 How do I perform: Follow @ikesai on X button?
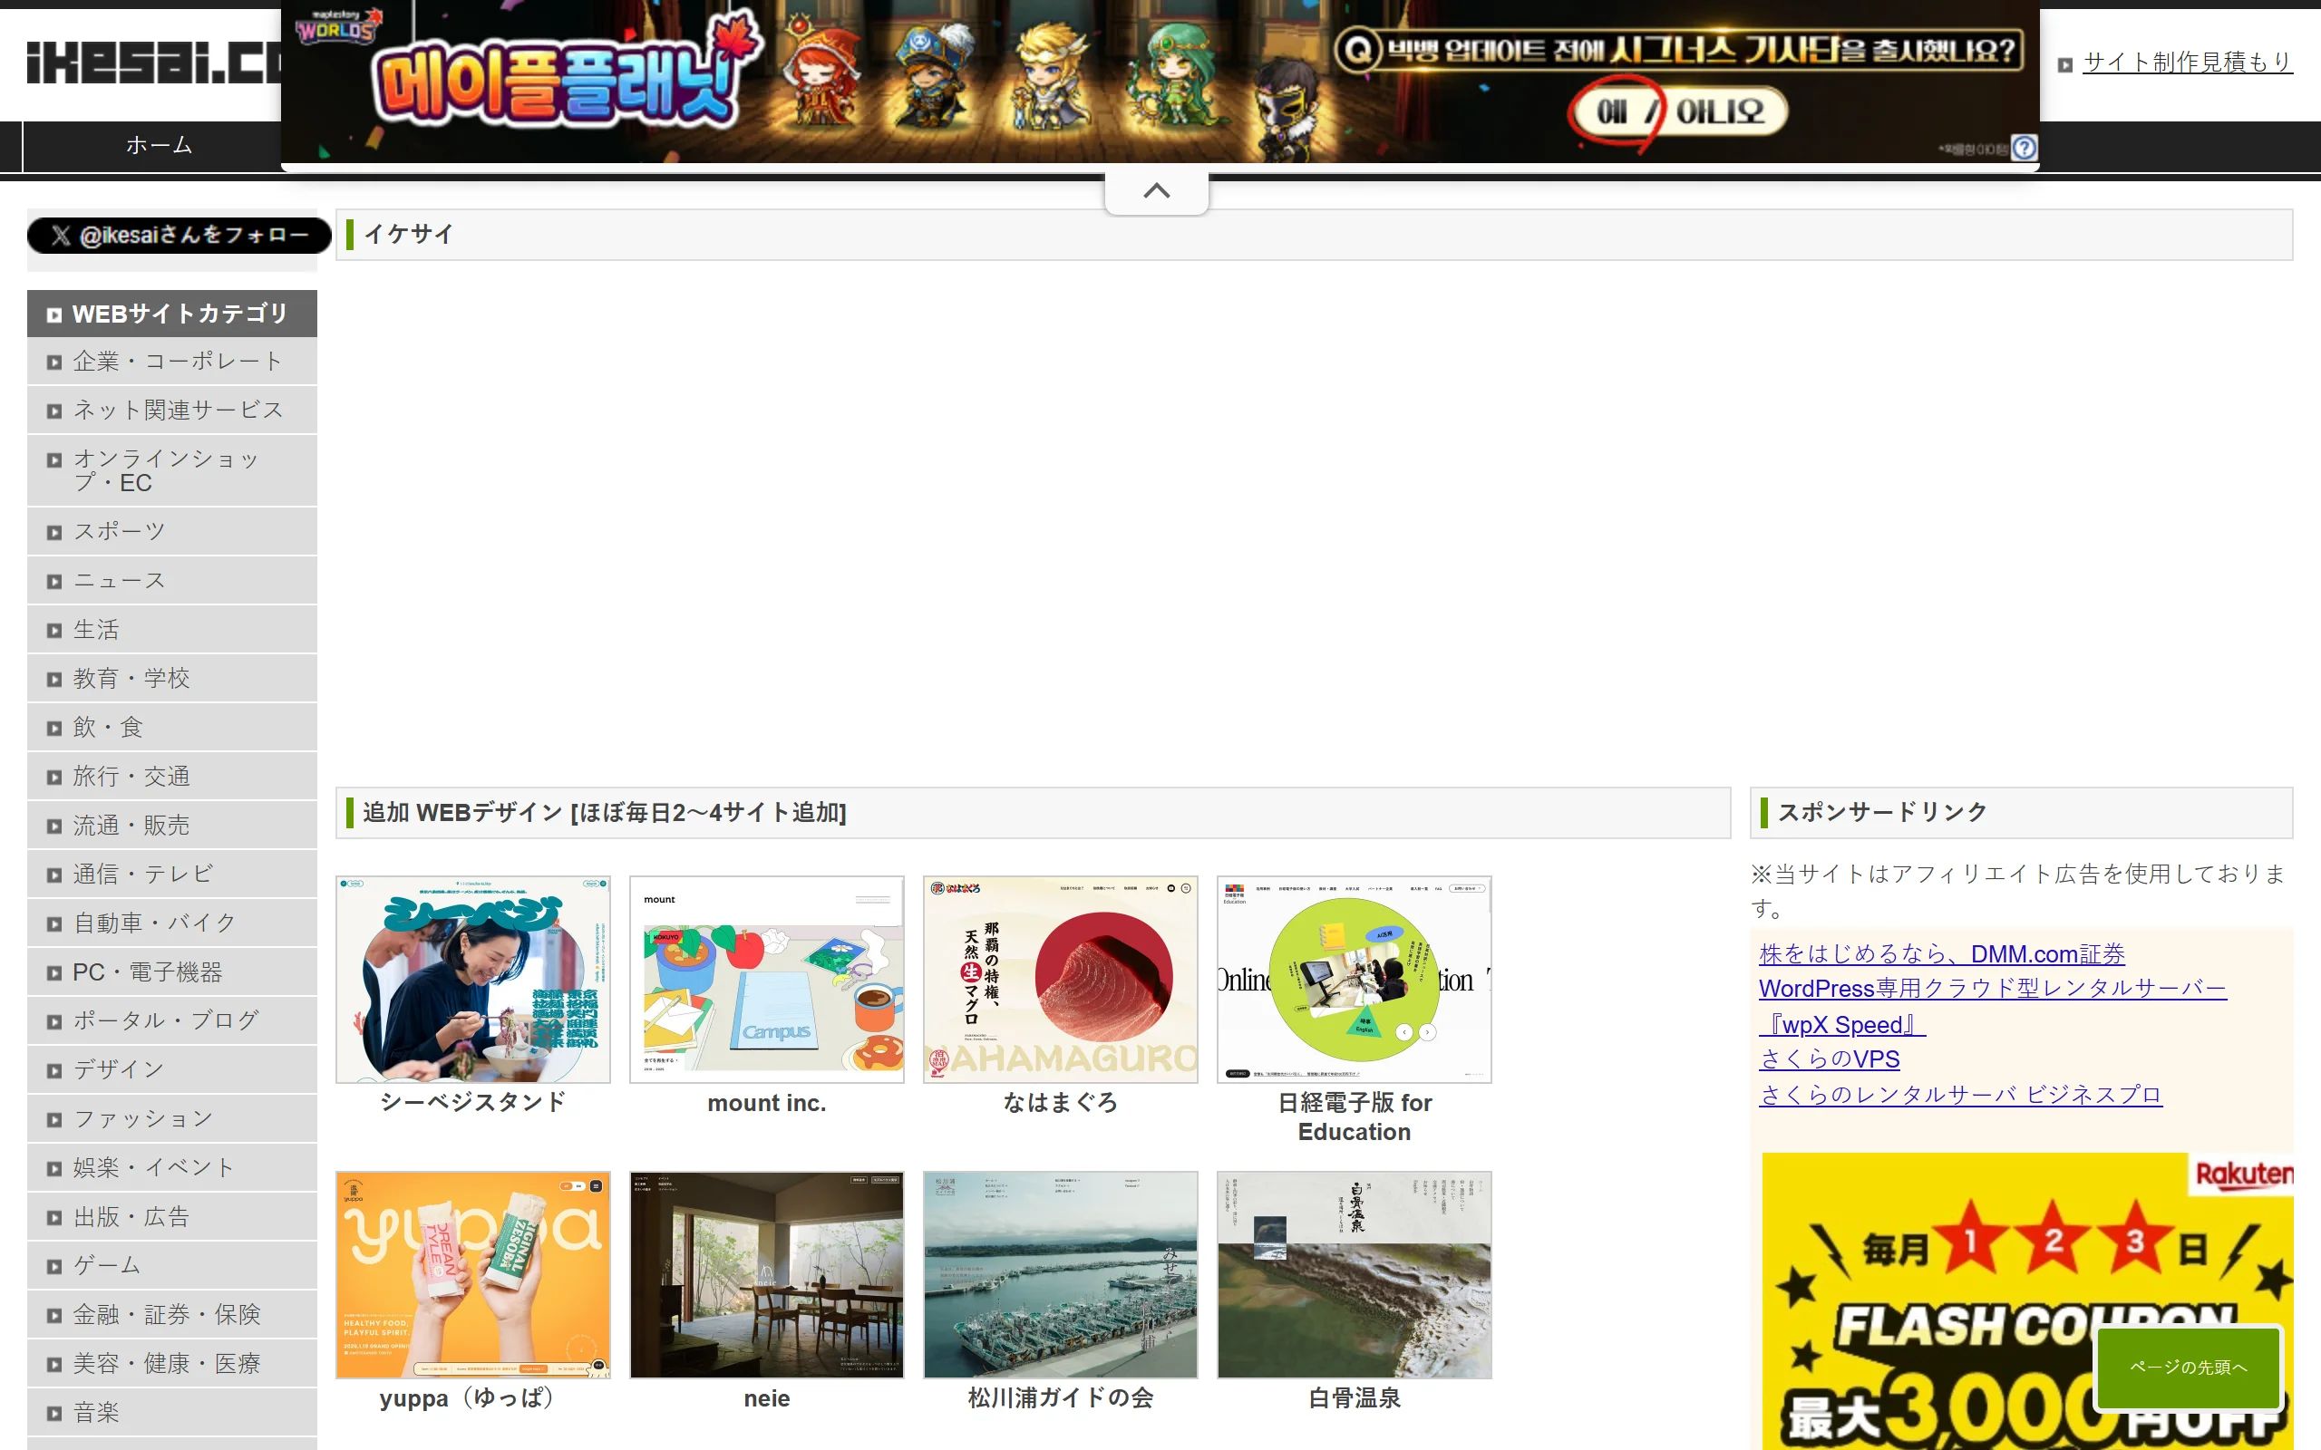click(x=180, y=235)
